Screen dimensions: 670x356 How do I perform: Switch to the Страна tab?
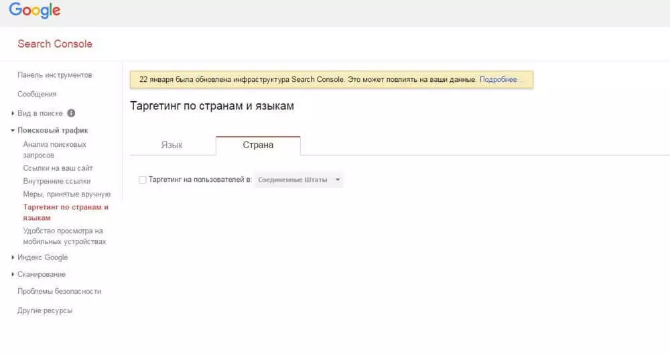coord(258,145)
